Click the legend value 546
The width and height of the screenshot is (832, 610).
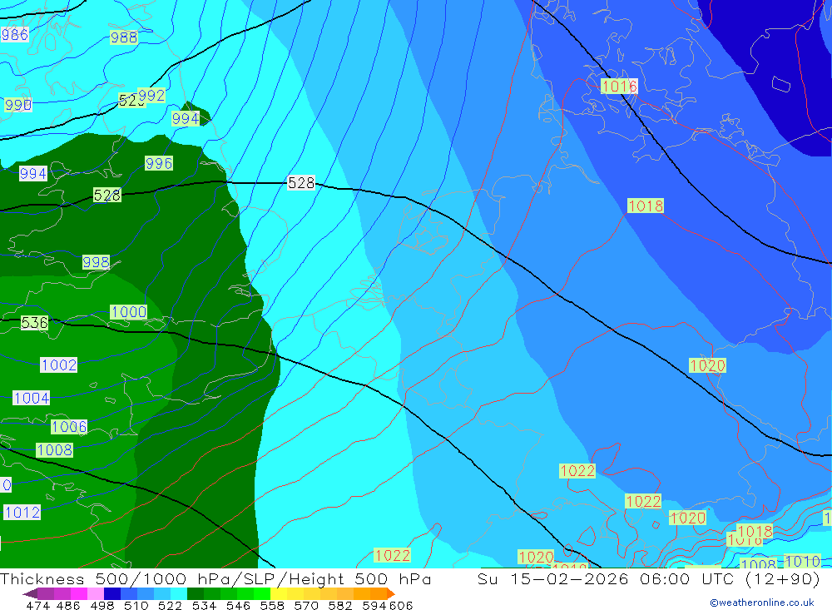(x=238, y=606)
